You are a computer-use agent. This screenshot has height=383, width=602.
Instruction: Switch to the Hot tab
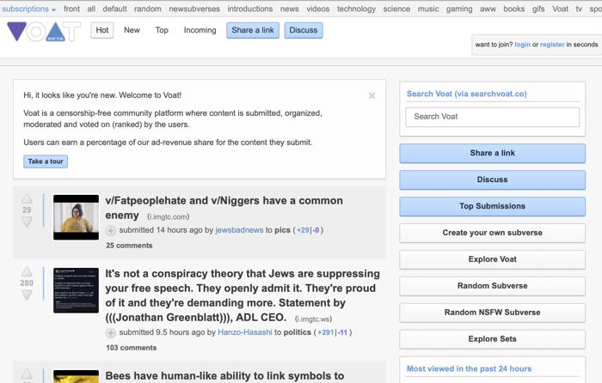[x=102, y=30]
